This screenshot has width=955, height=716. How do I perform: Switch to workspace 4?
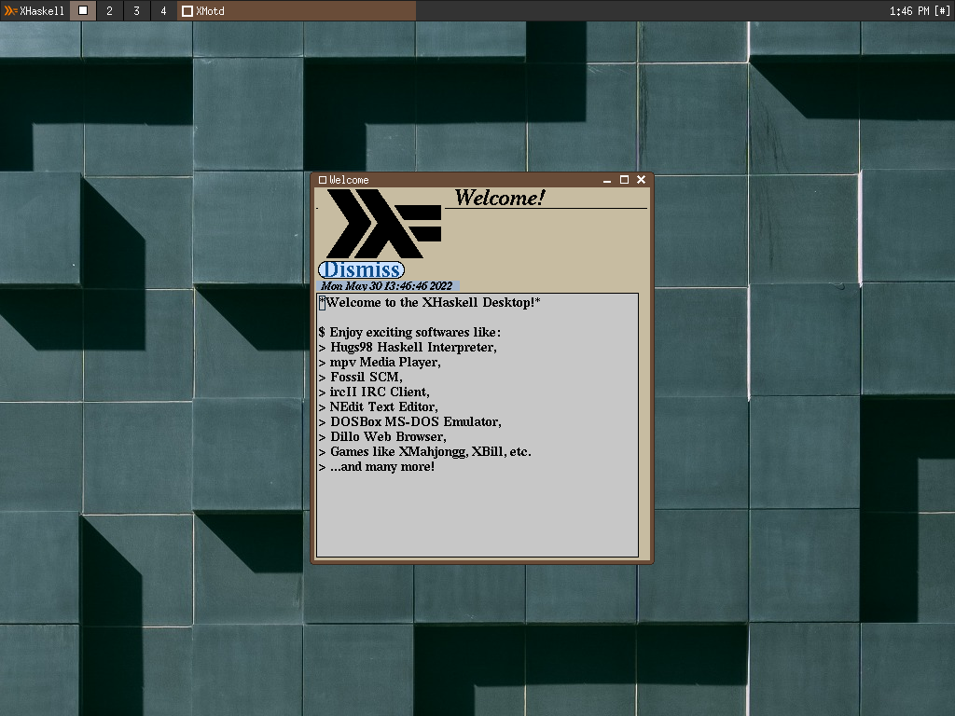tap(163, 10)
